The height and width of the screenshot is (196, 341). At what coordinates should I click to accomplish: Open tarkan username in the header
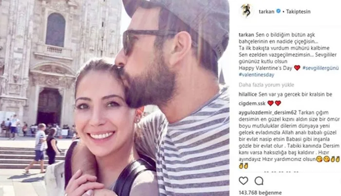266,12
